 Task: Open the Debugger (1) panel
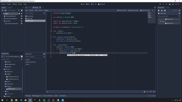coord(37,96)
